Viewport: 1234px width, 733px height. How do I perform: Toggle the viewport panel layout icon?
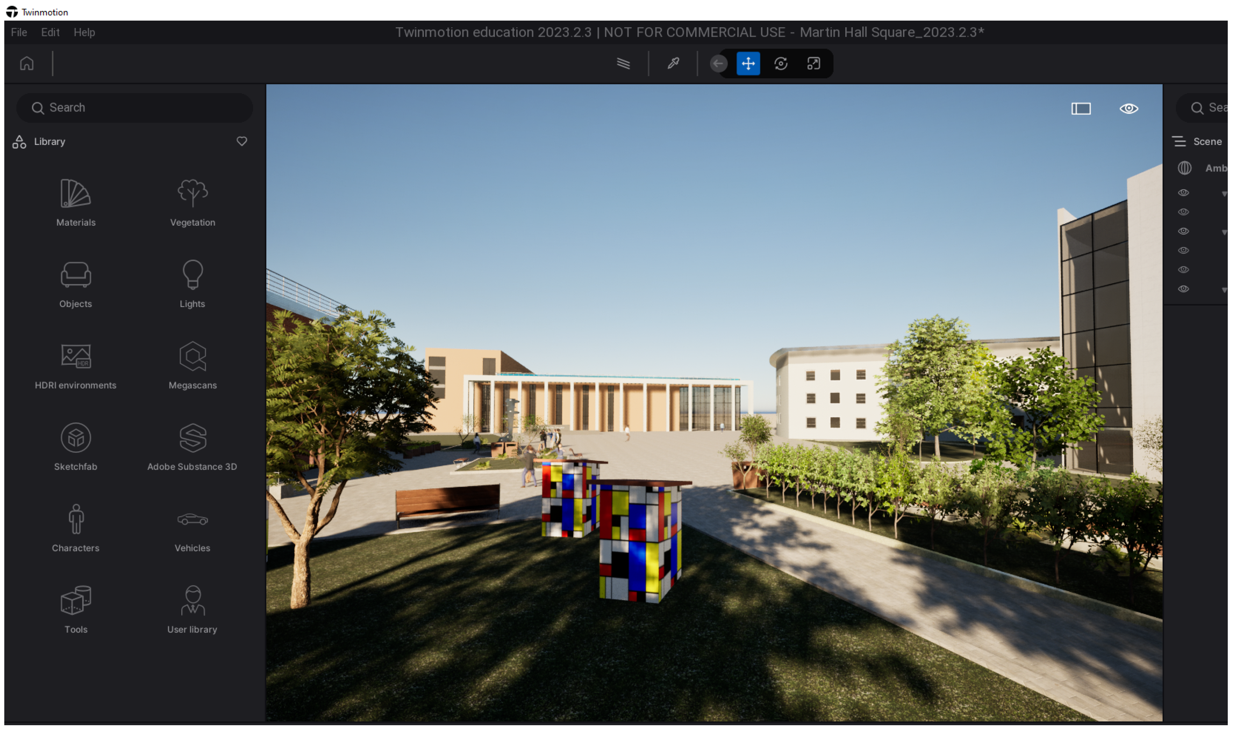click(1081, 109)
